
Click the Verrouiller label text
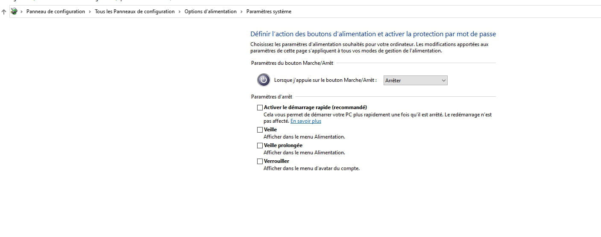(276, 161)
